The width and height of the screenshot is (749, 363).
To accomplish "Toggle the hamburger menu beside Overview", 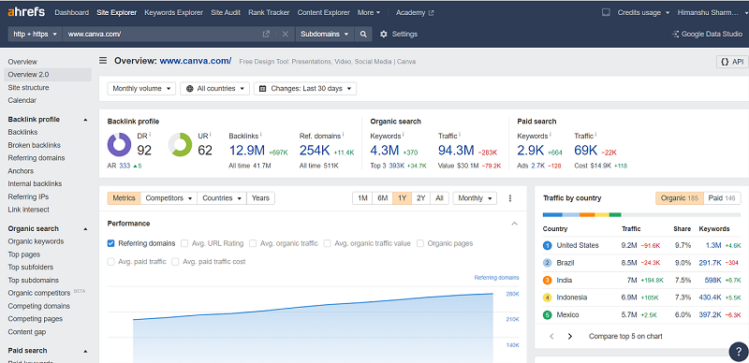I will click(x=103, y=61).
